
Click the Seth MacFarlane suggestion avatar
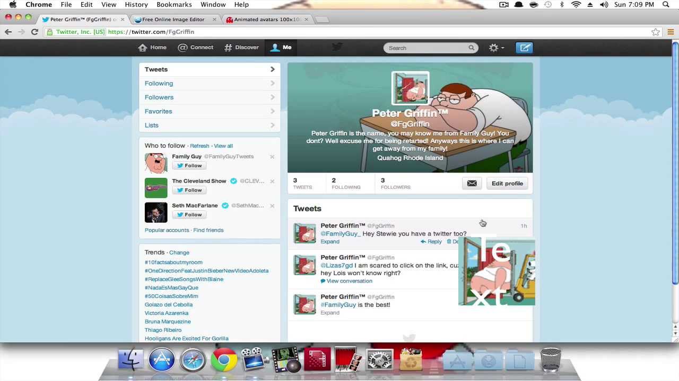click(156, 212)
